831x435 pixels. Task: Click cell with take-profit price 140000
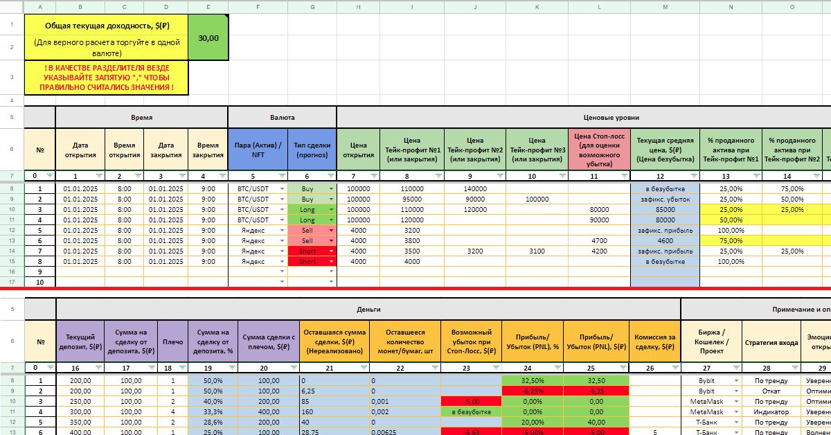pyautogui.click(x=475, y=188)
